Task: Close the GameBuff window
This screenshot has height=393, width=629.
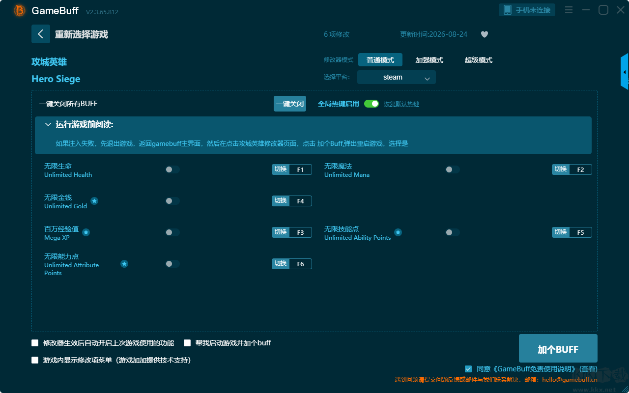Action: coord(621,10)
